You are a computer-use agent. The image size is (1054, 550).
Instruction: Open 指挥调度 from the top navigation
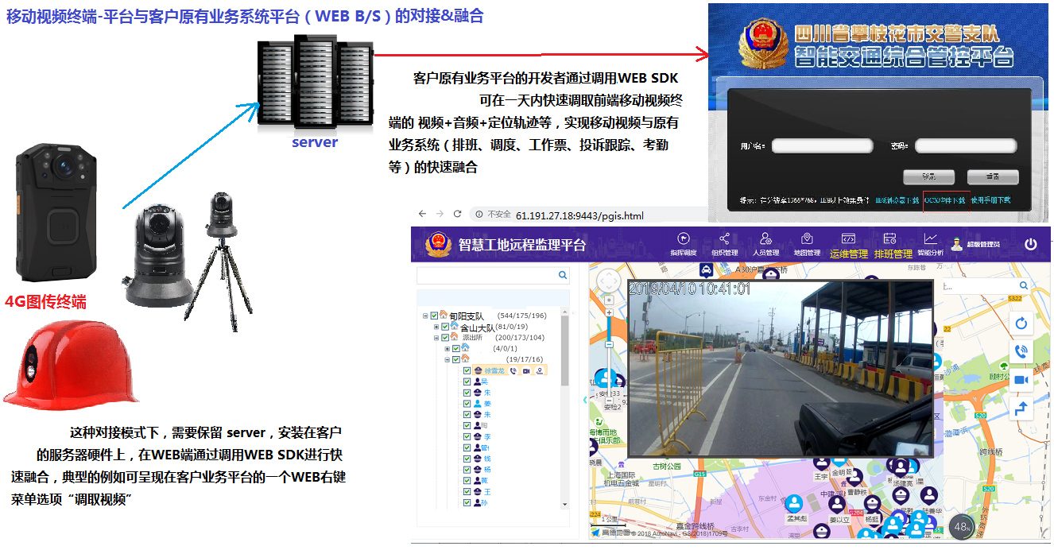683,244
